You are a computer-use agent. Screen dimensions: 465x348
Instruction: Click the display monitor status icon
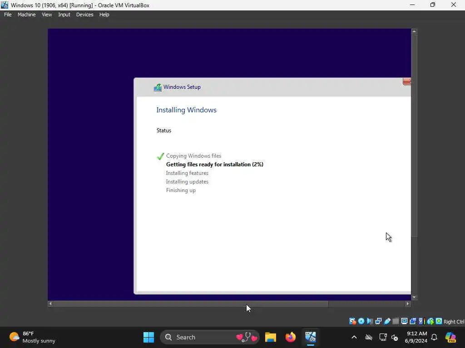coord(404,321)
